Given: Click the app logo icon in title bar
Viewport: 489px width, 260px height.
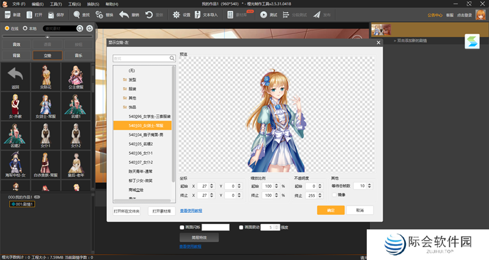Looking at the screenshot, I should coord(5,4).
